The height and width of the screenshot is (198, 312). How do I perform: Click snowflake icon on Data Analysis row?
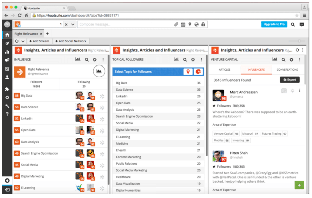[102, 143]
